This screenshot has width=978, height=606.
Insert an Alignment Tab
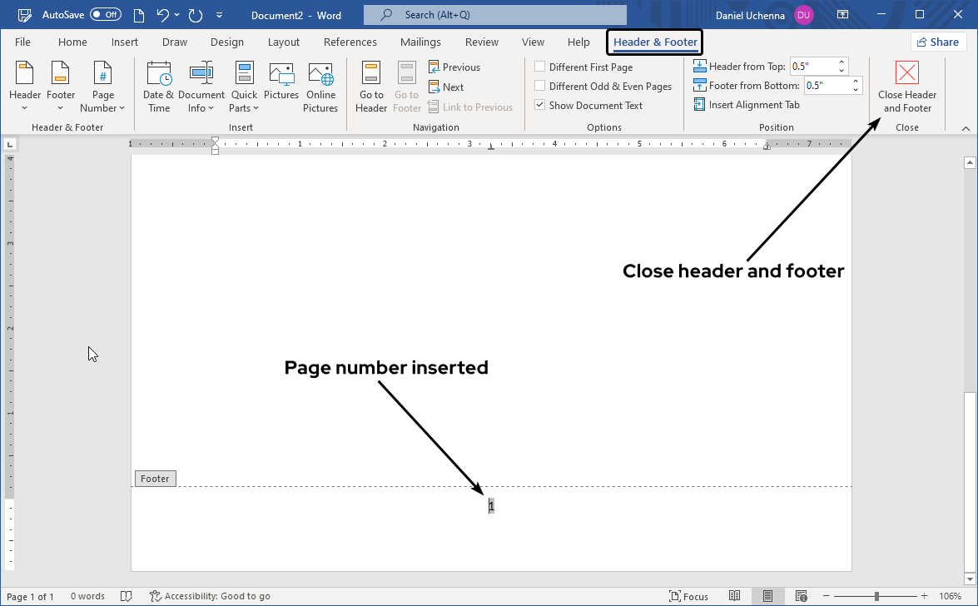747,104
